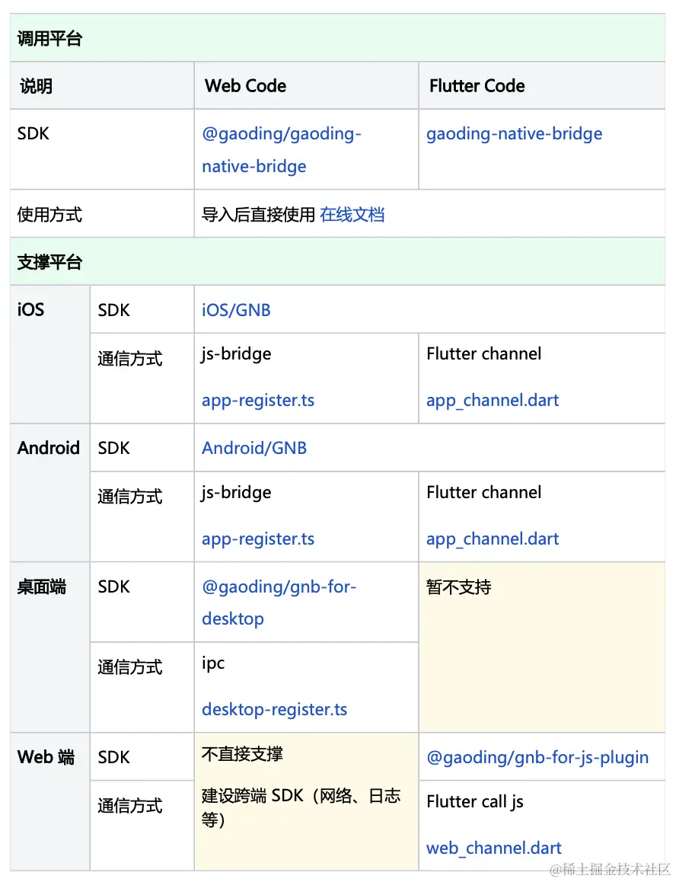This screenshot has height=882, width=676.
Task: Open the 在线文档 link
Action: (x=352, y=214)
